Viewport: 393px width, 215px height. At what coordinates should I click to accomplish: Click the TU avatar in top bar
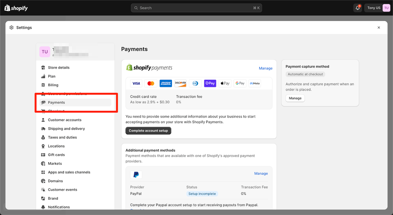tap(386, 8)
